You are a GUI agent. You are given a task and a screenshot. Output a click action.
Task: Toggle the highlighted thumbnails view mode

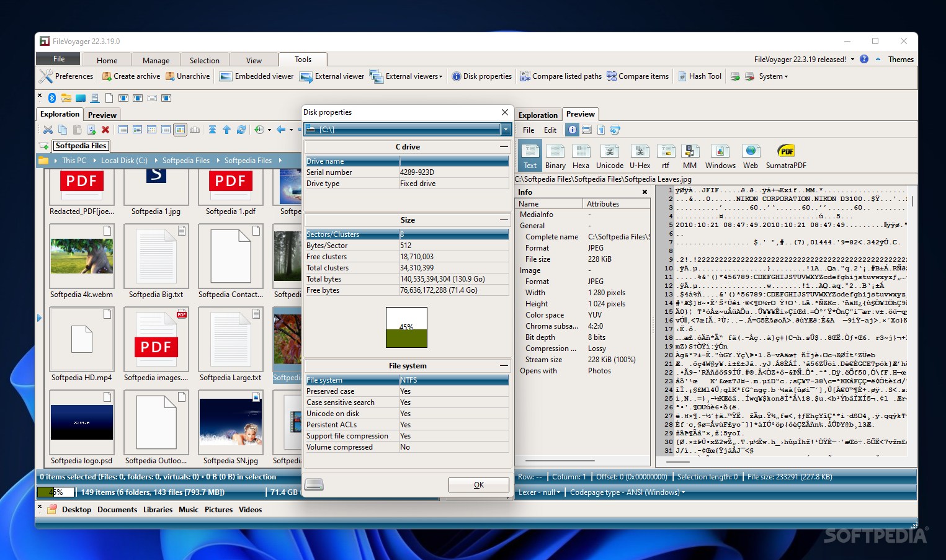(180, 130)
